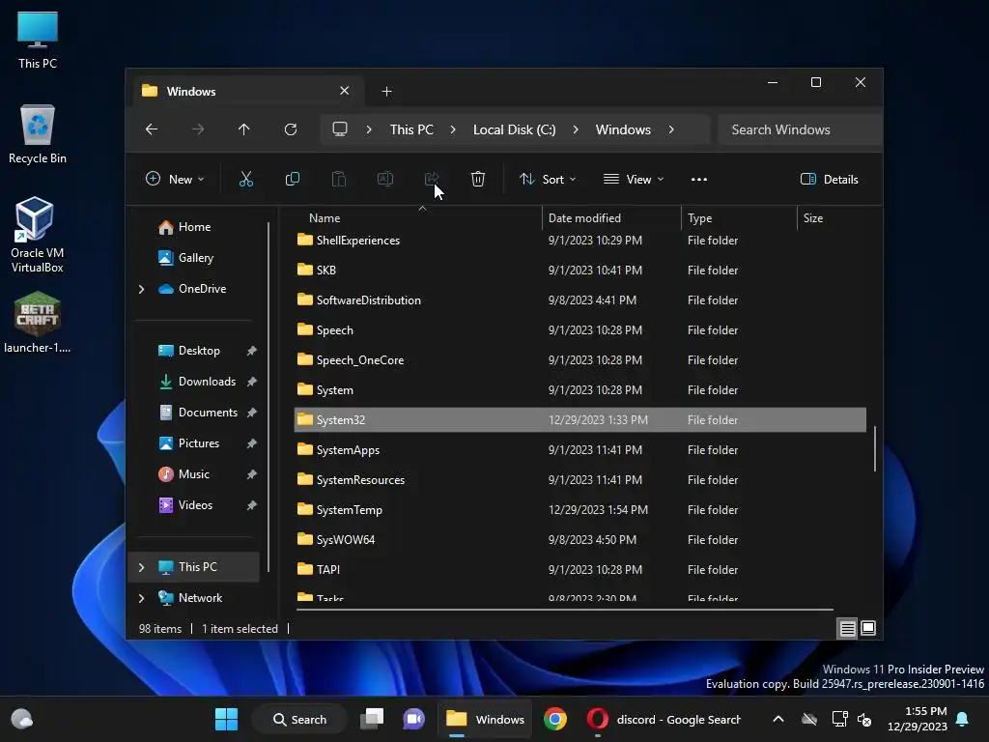
Task: Show hidden system tray icons
Action: point(778,719)
